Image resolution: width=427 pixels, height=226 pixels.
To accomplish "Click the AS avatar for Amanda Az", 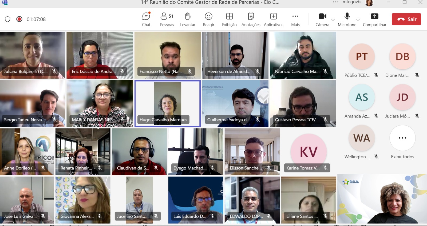I will point(362,97).
